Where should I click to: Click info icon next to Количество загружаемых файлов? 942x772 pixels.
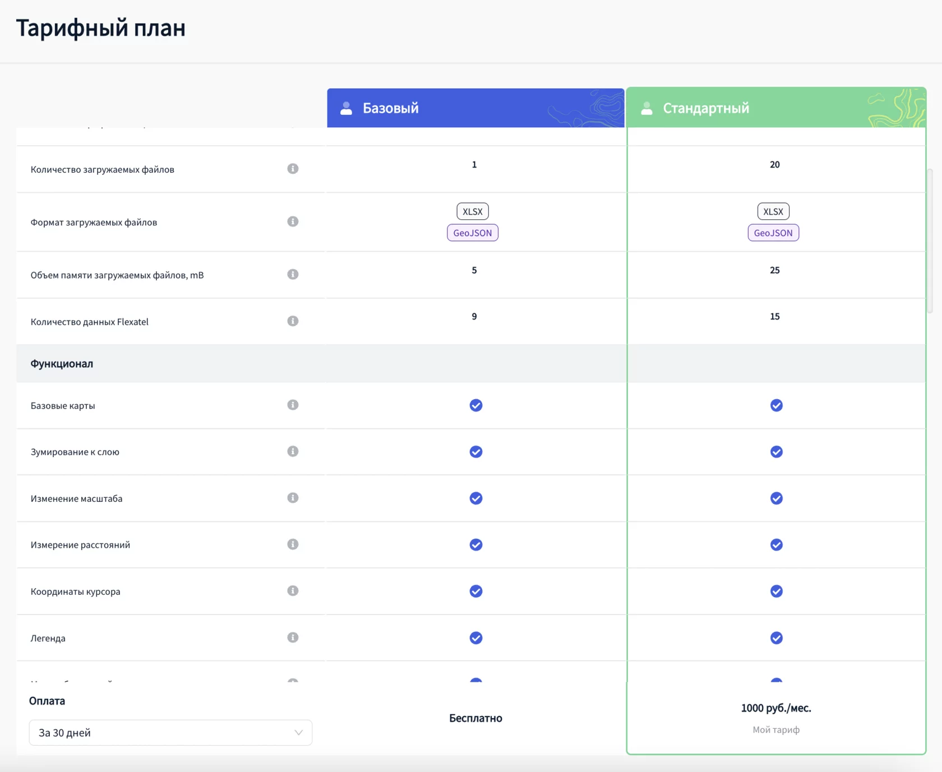[x=293, y=169]
